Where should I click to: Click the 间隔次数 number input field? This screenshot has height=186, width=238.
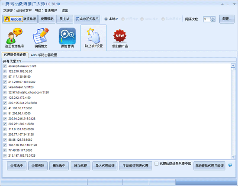207,19
